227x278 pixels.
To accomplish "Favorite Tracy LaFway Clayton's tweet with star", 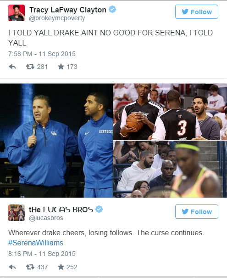I will (61, 67).
